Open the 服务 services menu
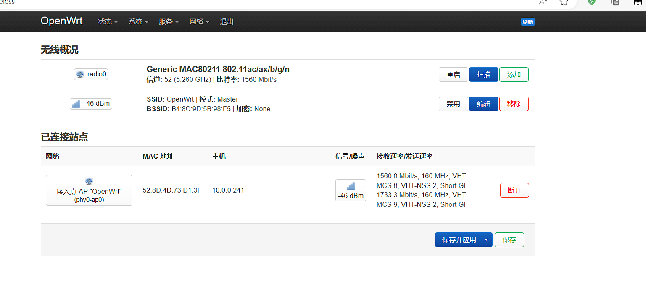 pyautogui.click(x=169, y=22)
